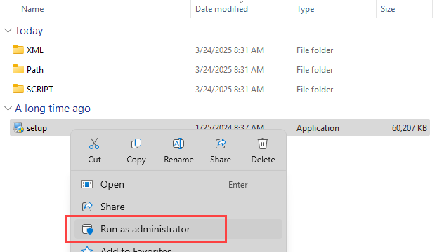Click the Share icon in top row

coord(221,143)
